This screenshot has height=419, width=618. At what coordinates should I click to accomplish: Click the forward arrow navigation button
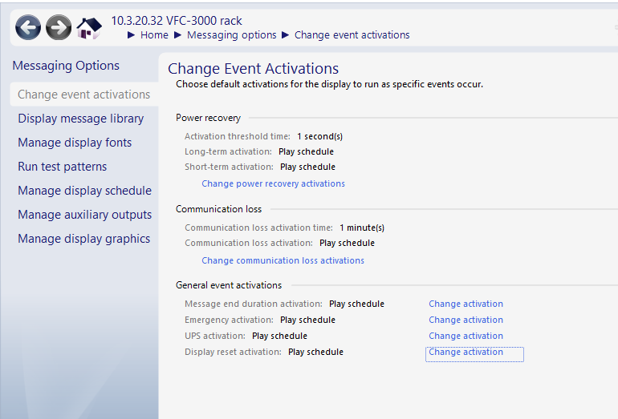pos(59,28)
